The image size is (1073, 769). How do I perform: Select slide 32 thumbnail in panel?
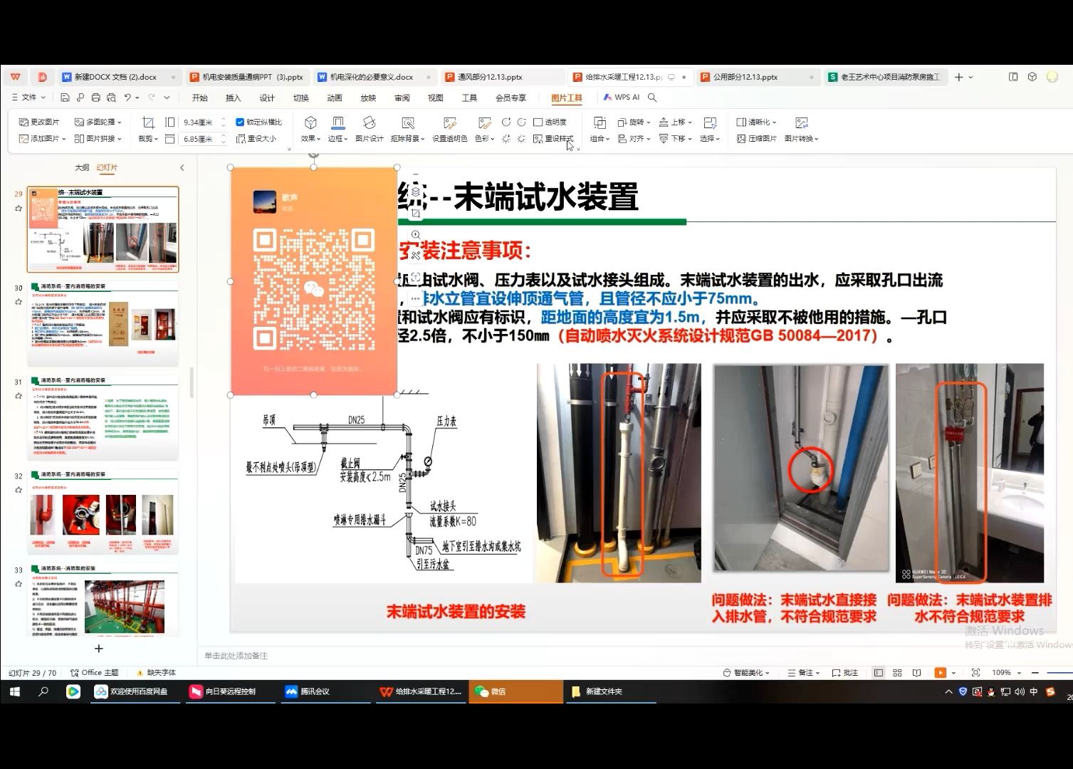(103, 511)
